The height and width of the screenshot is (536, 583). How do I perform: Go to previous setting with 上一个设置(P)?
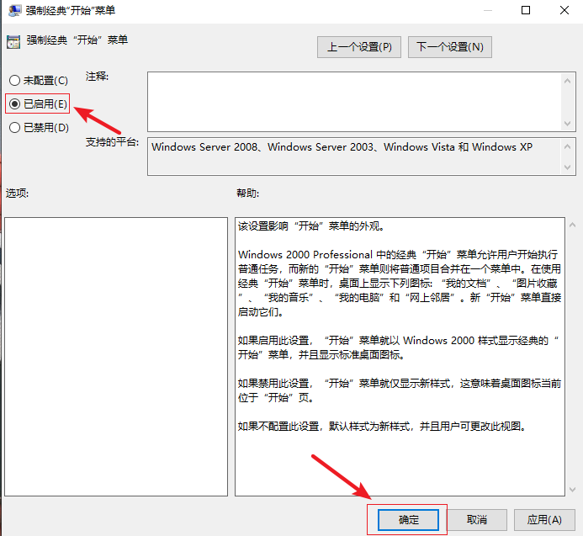tap(359, 47)
